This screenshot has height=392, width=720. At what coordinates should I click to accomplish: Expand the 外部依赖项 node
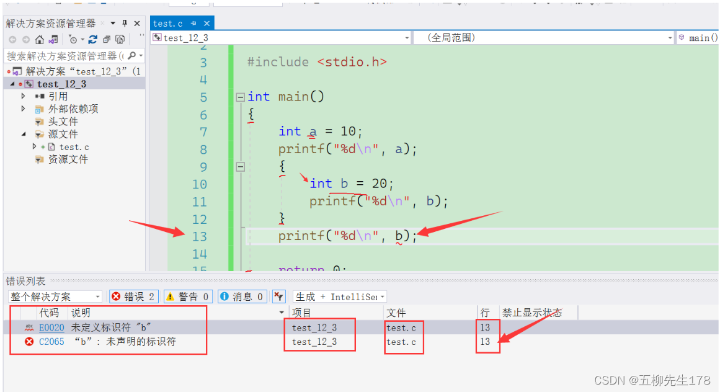23,109
